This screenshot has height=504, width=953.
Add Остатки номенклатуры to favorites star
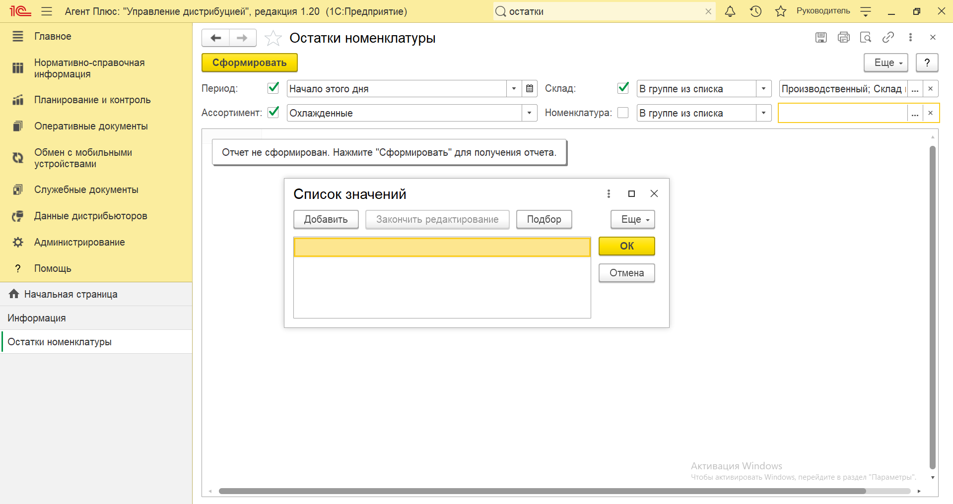[273, 38]
